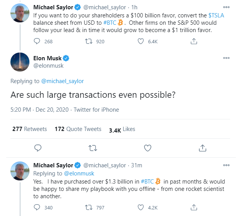
Task: Like Elon Musk's tweet
Action: coord(147,148)
